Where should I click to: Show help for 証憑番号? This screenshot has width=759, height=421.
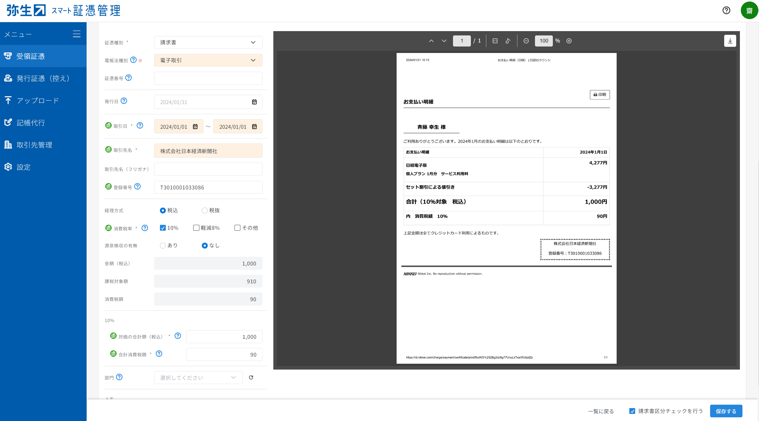pos(129,78)
